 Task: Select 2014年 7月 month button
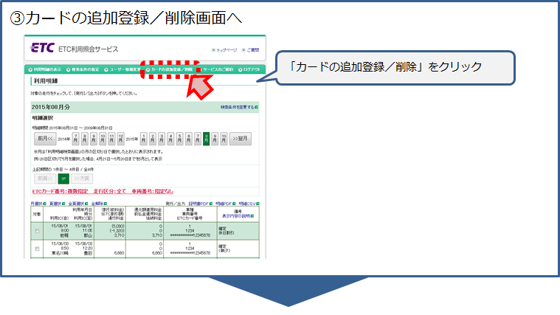76,139
